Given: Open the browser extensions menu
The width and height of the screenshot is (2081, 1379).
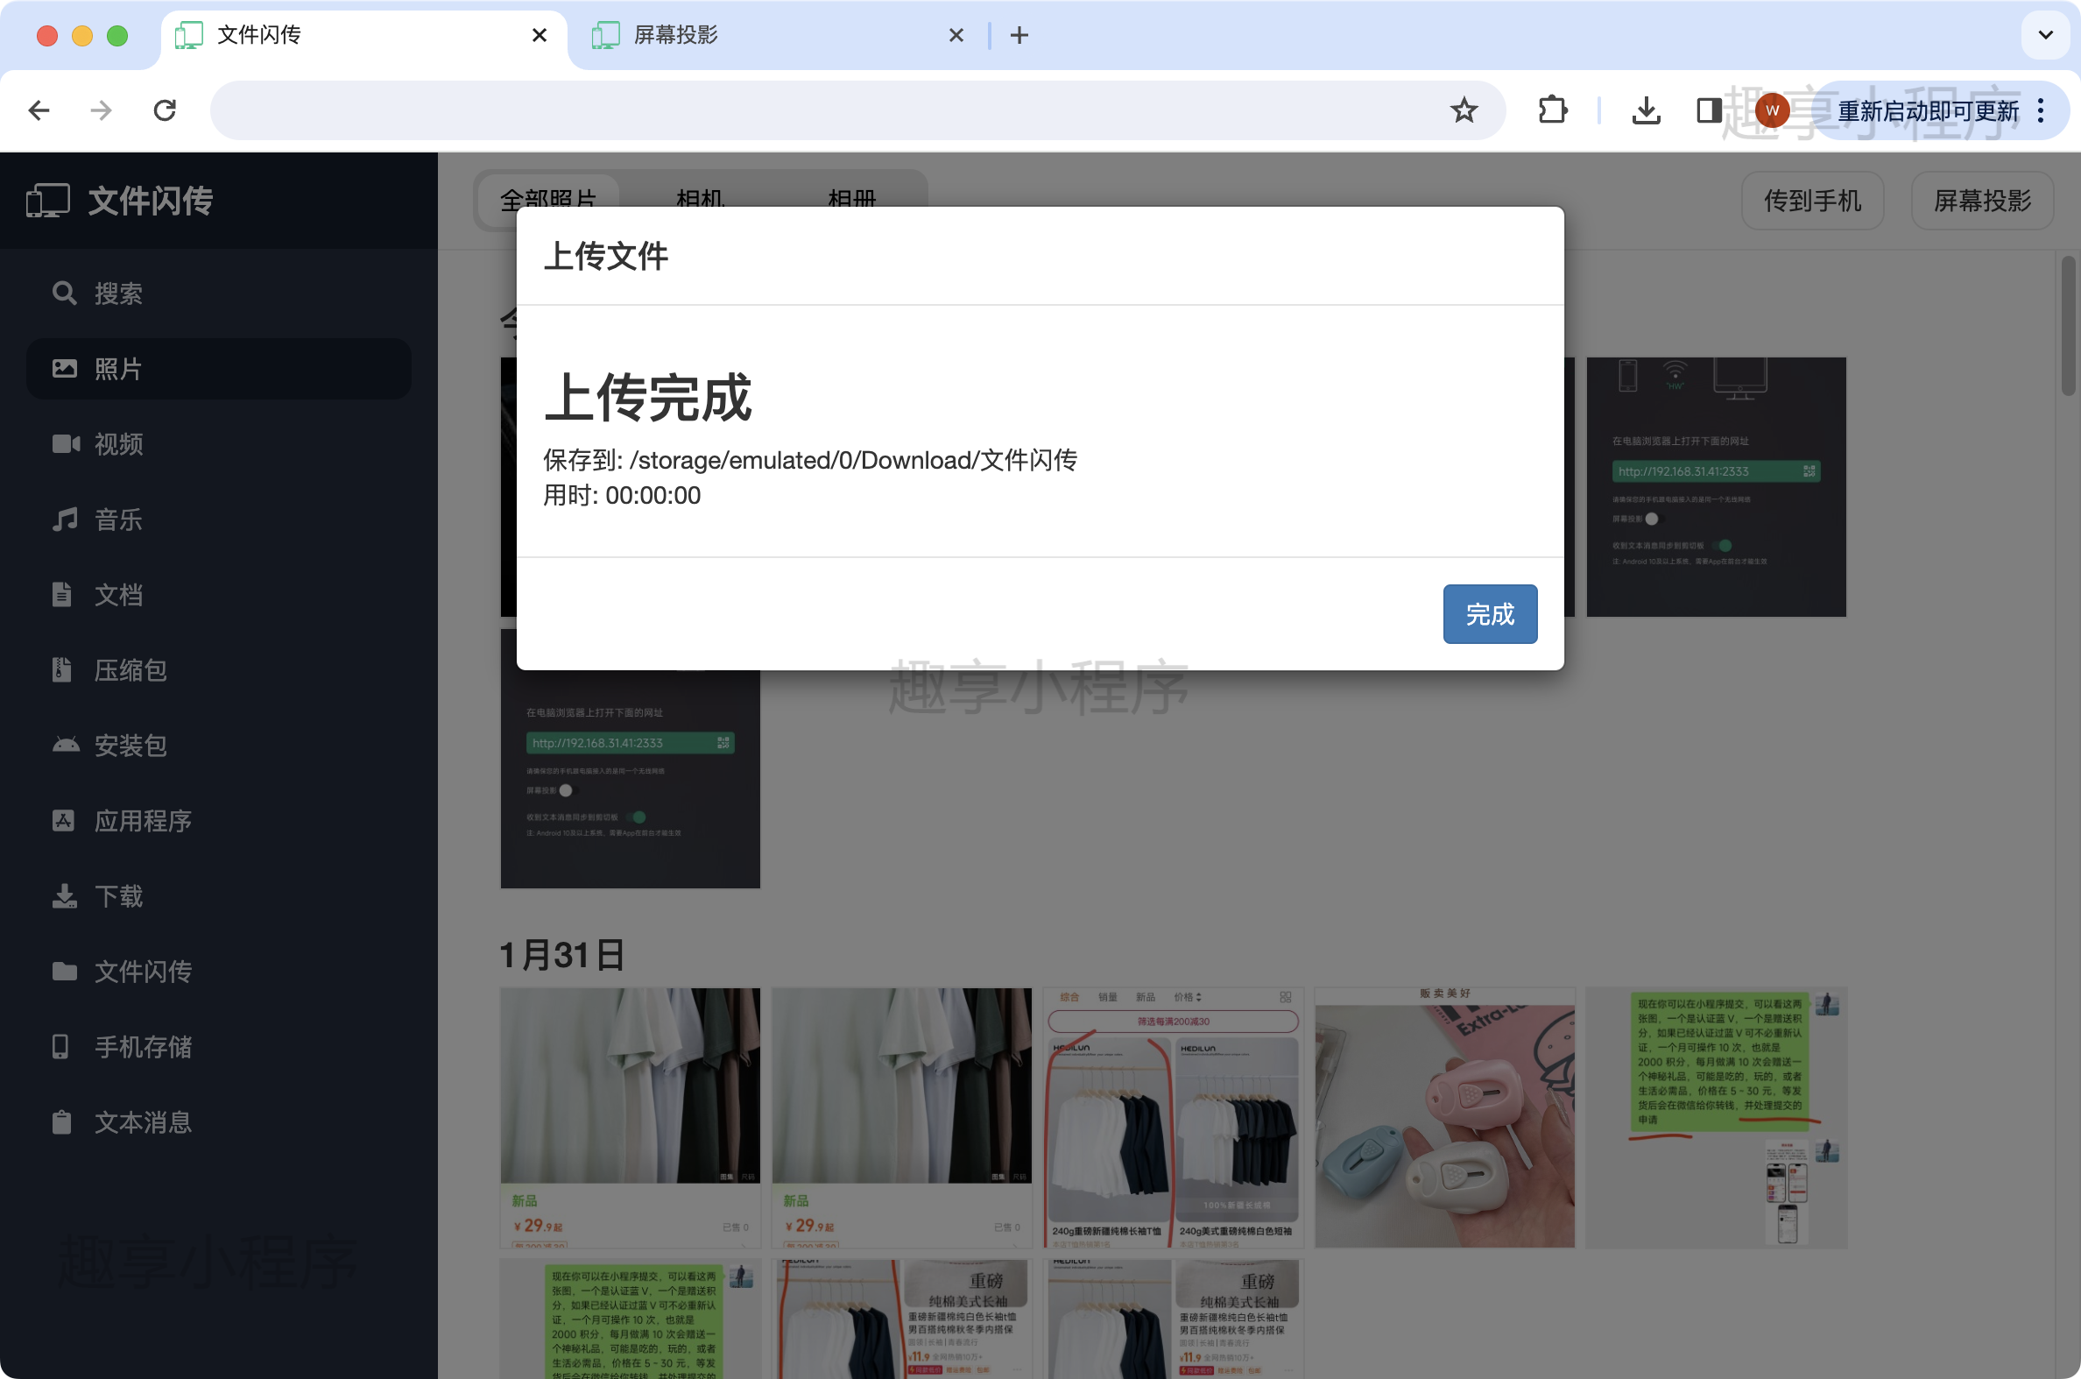Looking at the screenshot, I should click(1553, 110).
